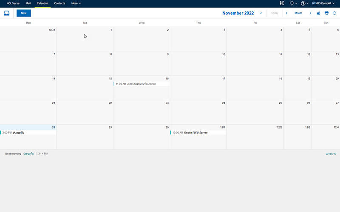The image size is (340, 212).
Task: Click the New button
Action: 24,13
